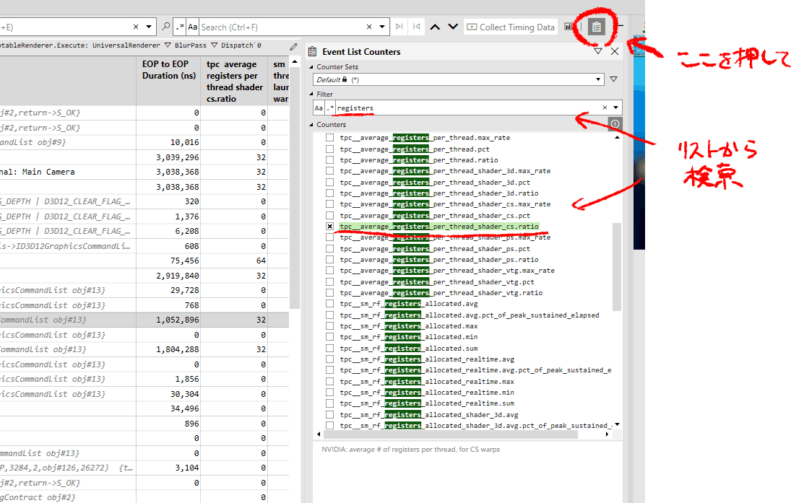This screenshot has width=791, height=503.
Task: Open the Event List Counters clipboard icon
Action: 597,27
